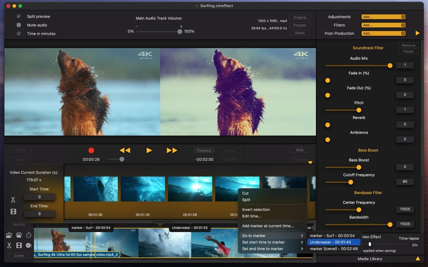Image resolution: width=428 pixels, height=267 pixels.
Task: Click the film reel icon in bottom-left toolbar
Action: [29, 245]
